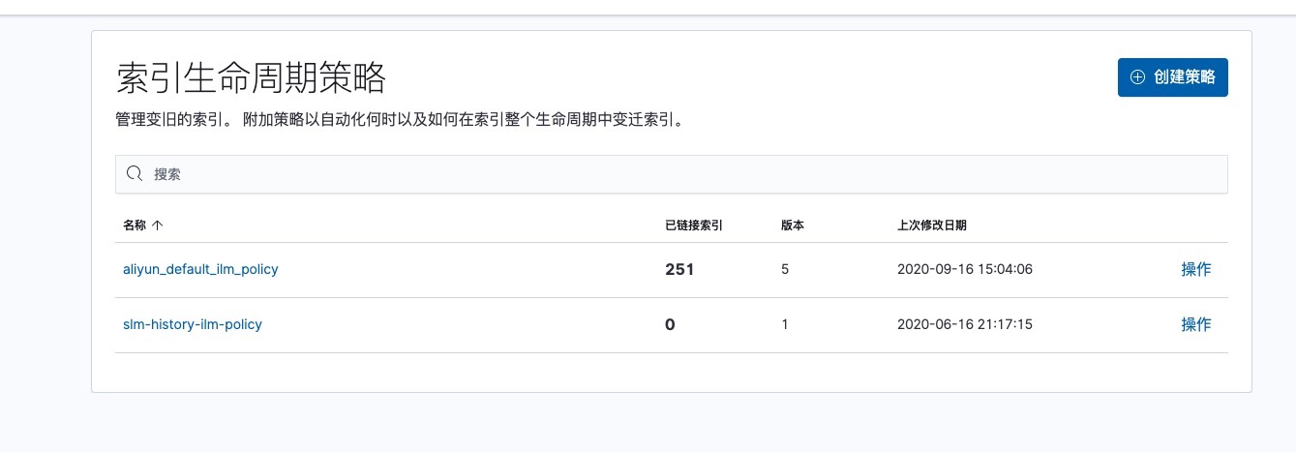Click the 创建策略 button
This screenshot has height=452, width=1296.
point(1172,77)
